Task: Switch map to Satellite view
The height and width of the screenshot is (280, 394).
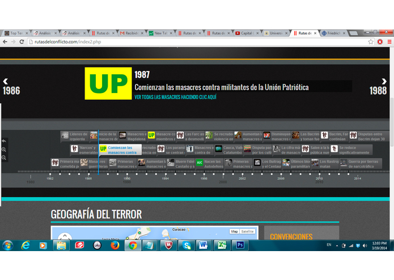Action: [248, 231]
